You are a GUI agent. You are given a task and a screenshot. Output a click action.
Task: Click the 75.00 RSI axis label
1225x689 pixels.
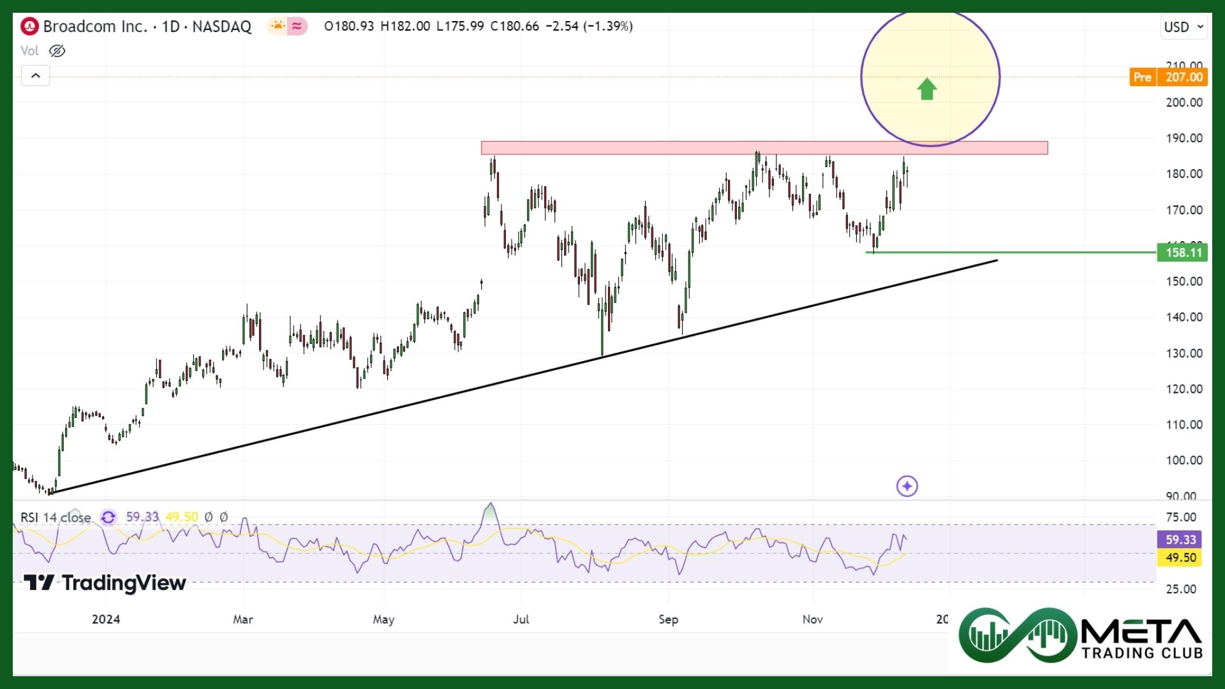point(1181,518)
